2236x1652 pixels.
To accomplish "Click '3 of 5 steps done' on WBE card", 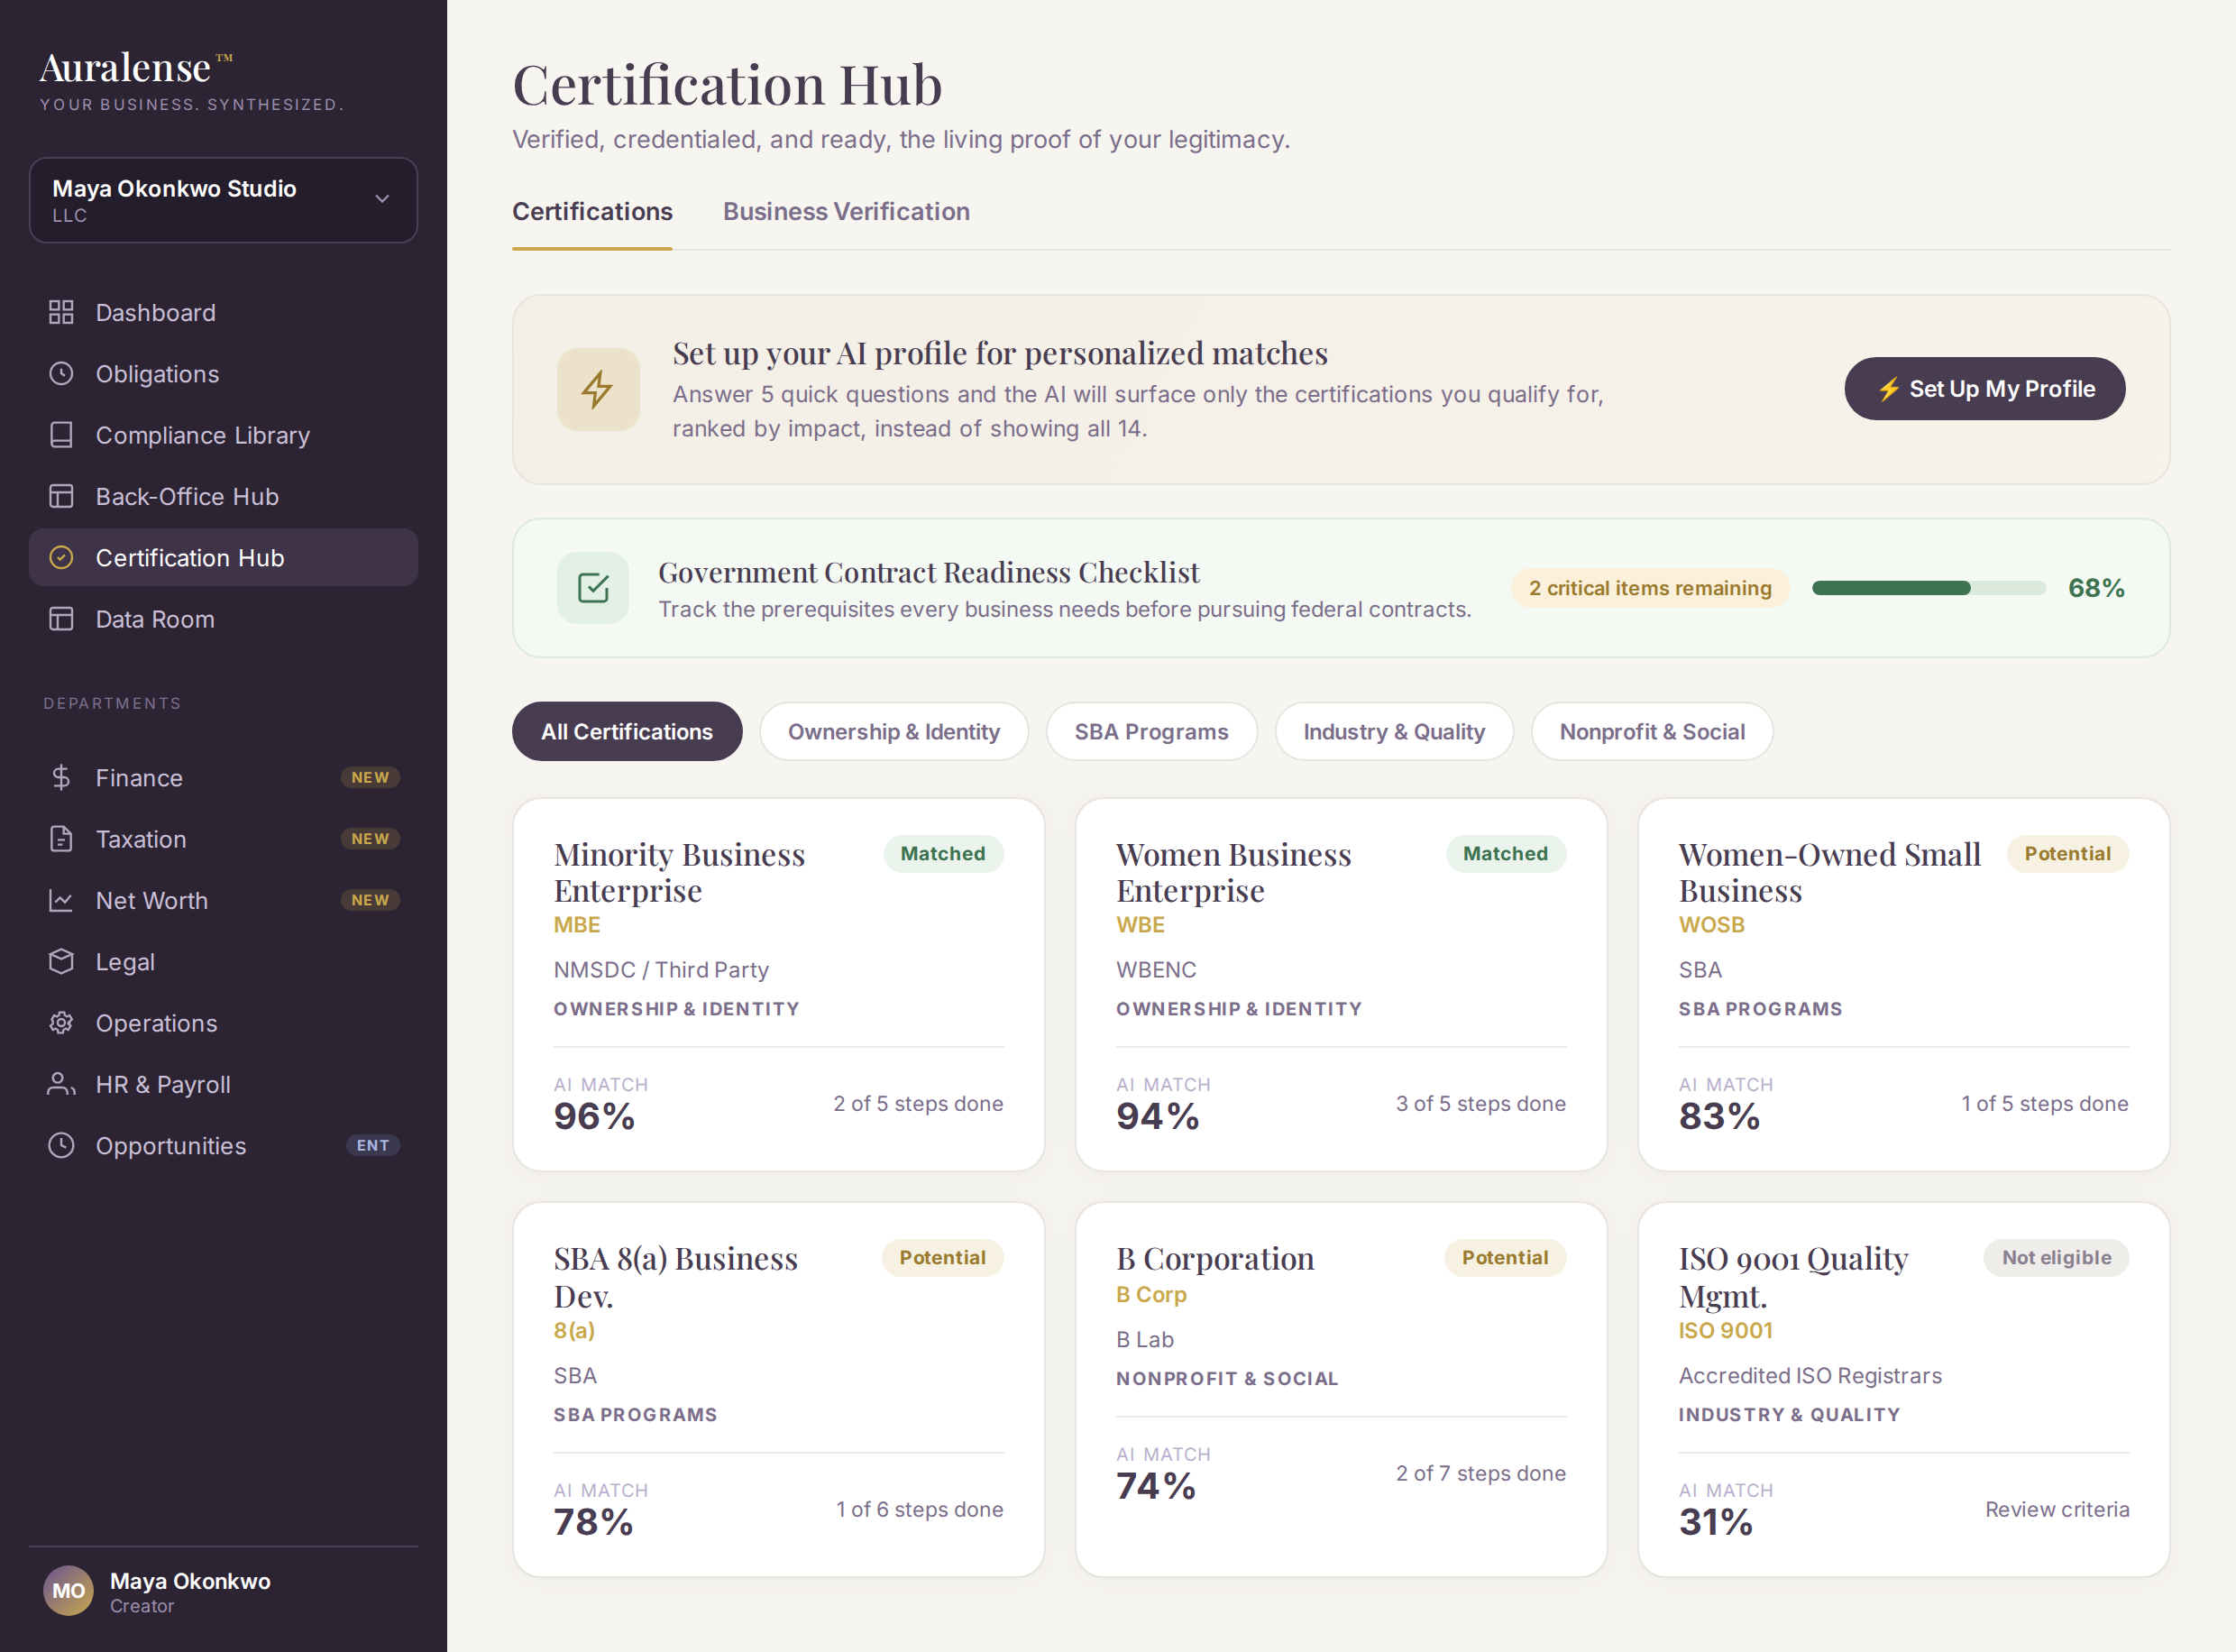I will pos(1480,1103).
